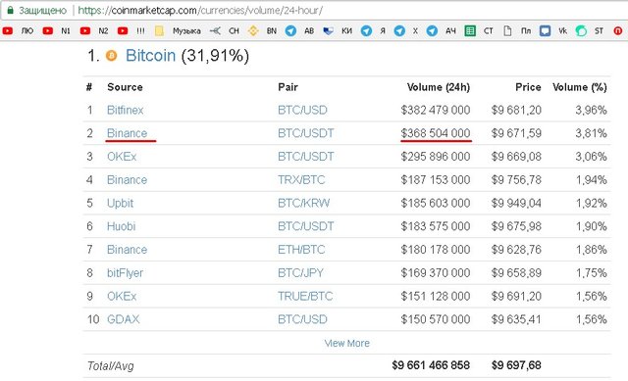Open the BTC/JPY pair link

pyautogui.click(x=300, y=272)
